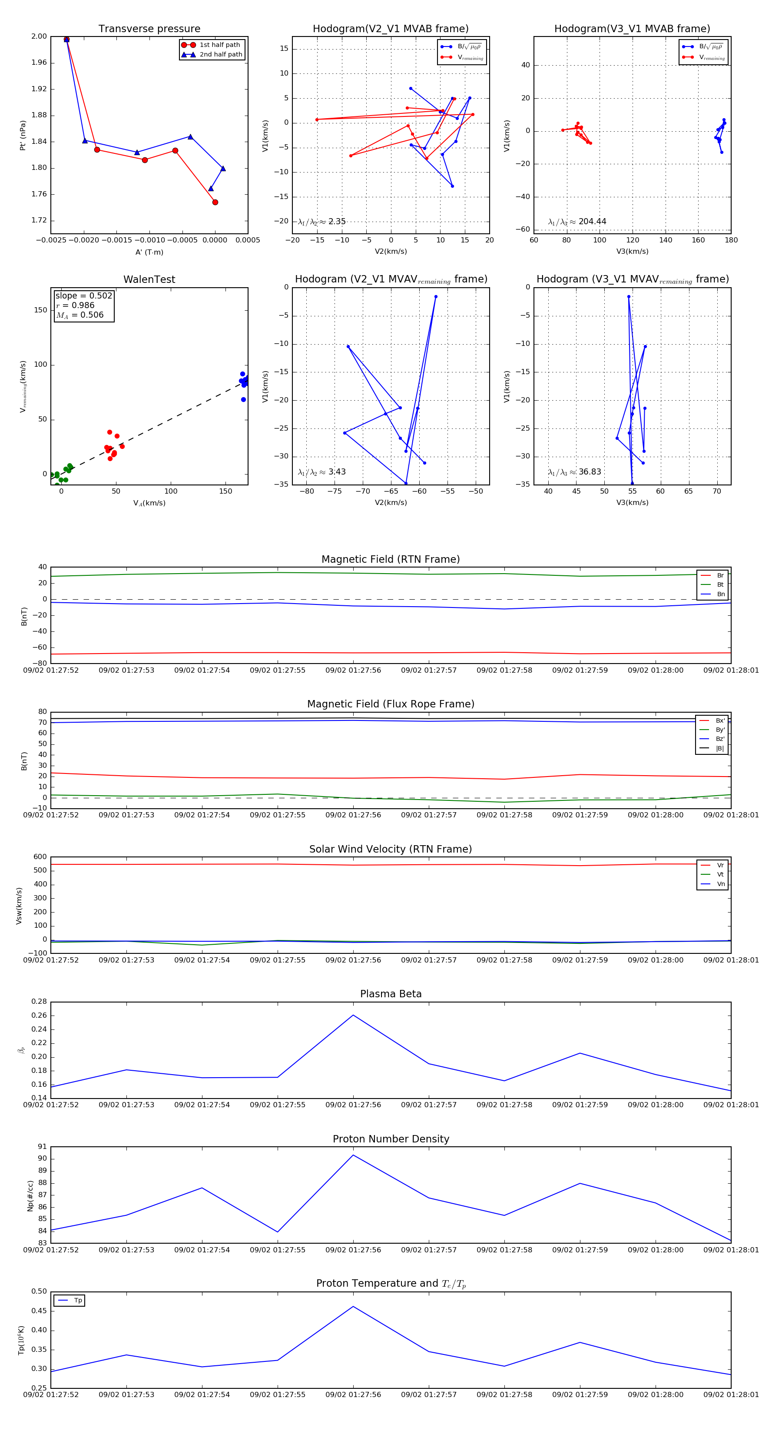Click the Bz' legend entry
Viewport: 782px width, 1434px height.
pyautogui.click(x=712, y=739)
